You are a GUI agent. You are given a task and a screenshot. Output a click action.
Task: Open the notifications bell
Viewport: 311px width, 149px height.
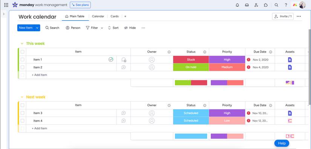click(237, 5)
